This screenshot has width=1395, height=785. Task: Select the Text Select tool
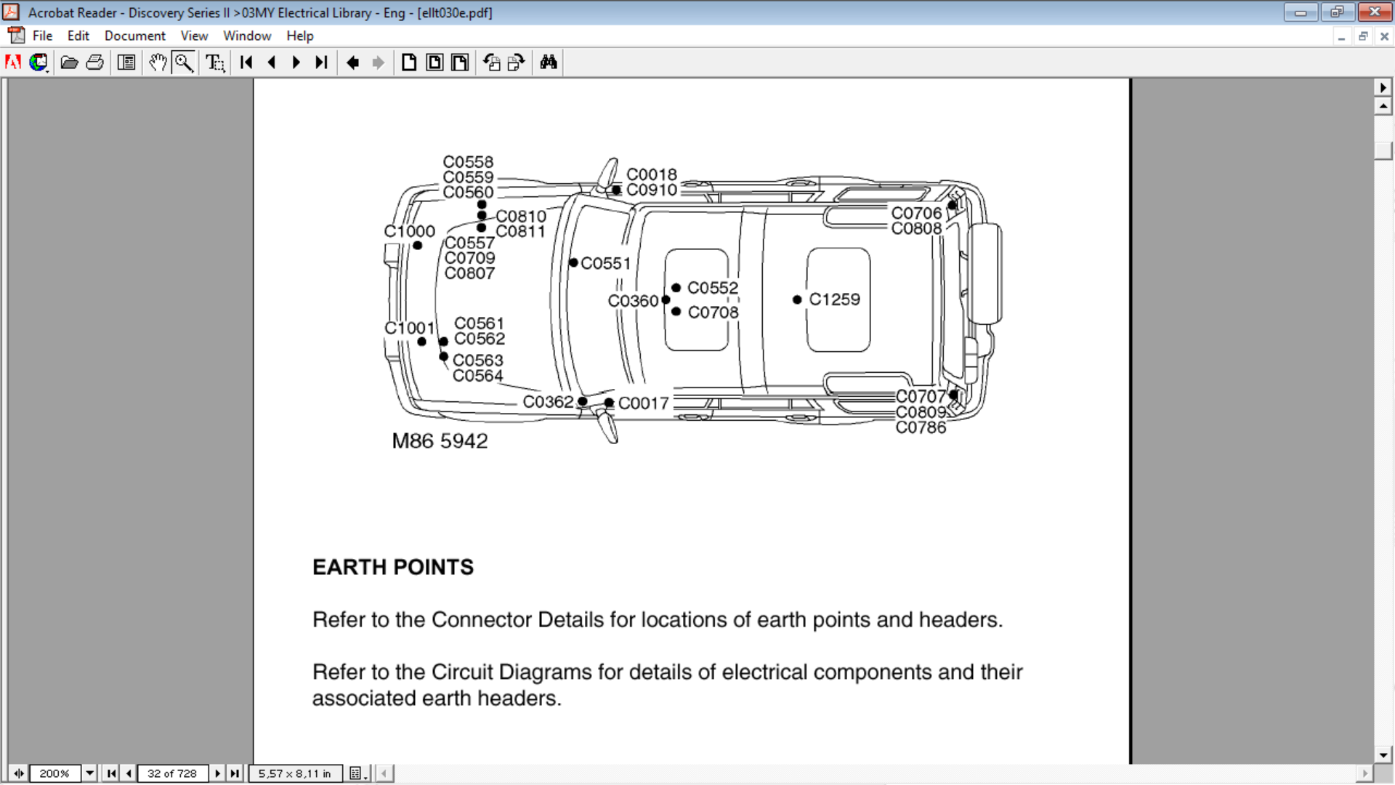pos(215,63)
